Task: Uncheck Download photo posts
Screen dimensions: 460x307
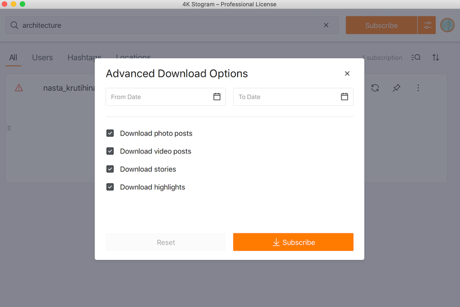Action: click(x=110, y=133)
